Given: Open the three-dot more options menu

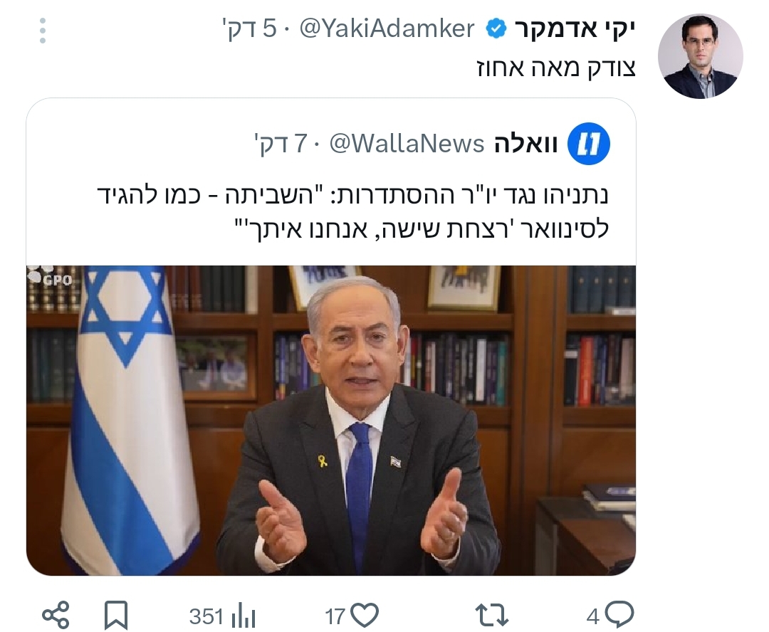Looking at the screenshot, I should coord(43,31).
